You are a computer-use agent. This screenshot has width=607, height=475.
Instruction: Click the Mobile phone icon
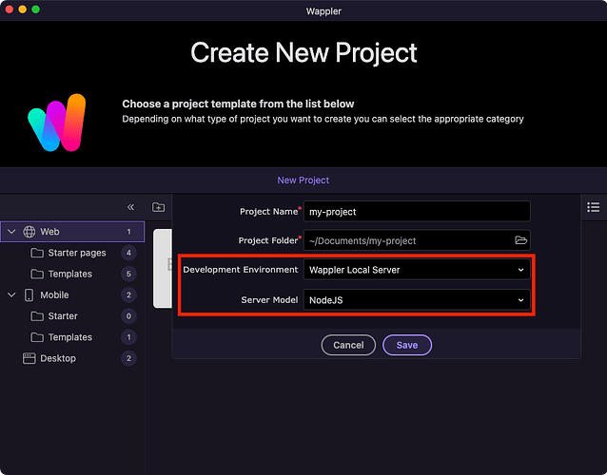pyautogui.click(x=29, y=295)
